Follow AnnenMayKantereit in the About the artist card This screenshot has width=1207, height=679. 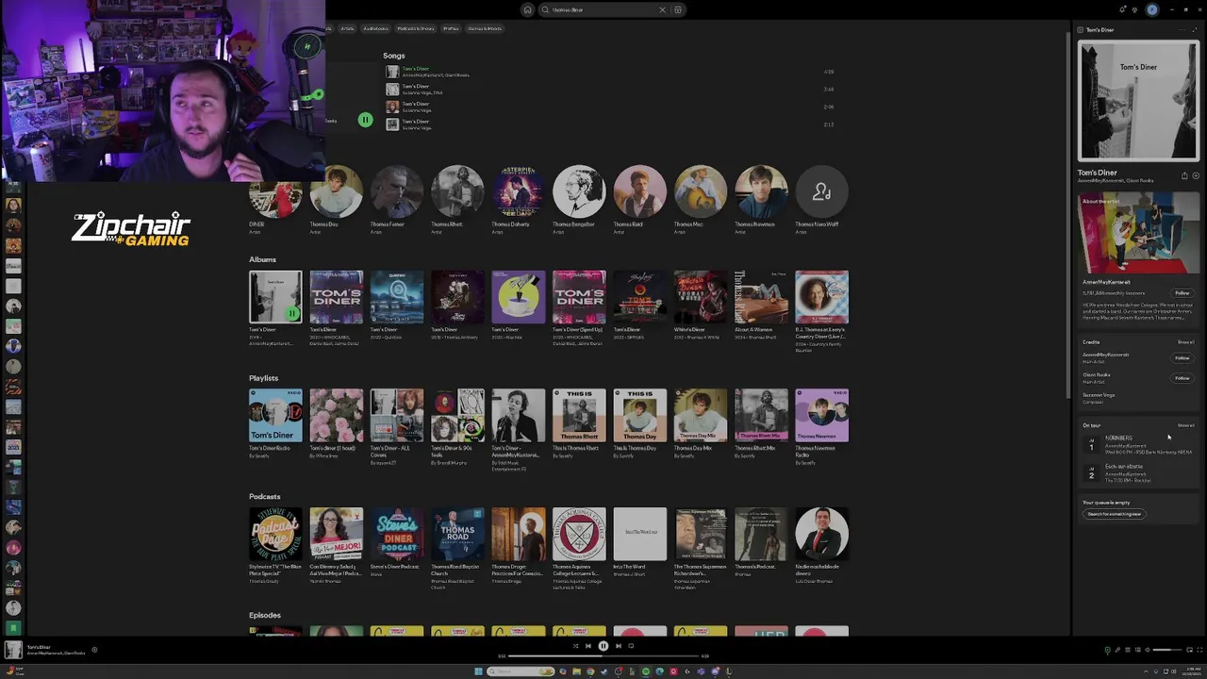[x=1182, y=293]
